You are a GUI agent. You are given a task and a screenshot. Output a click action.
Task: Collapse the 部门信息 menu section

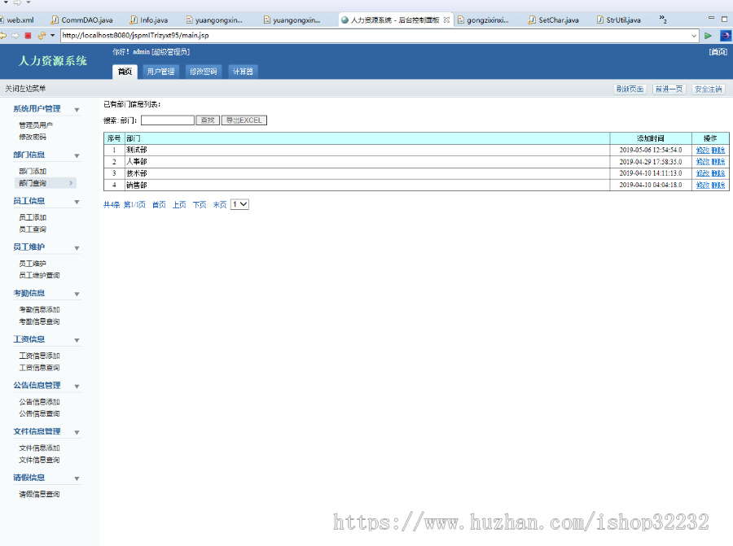tap(77, 155)
